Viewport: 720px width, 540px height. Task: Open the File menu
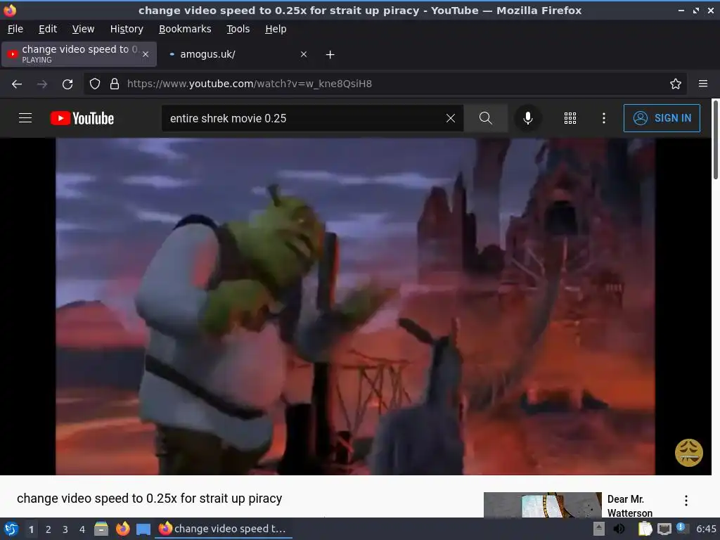(x=15, y=29)
